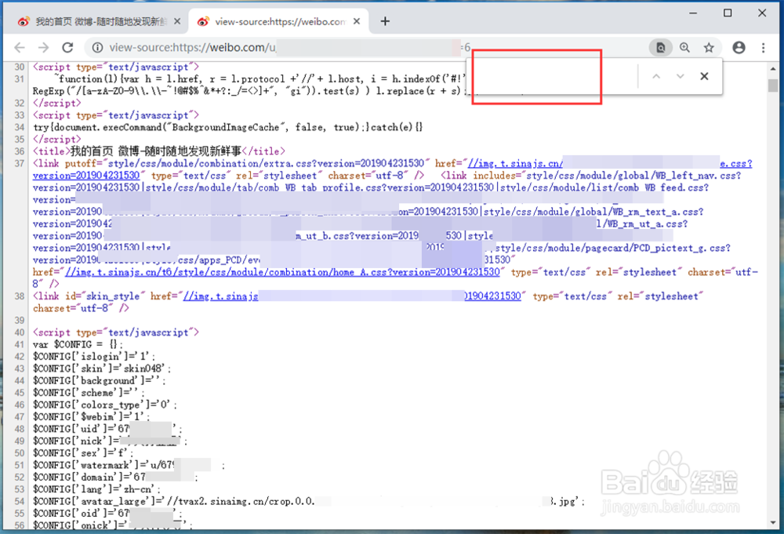784x534 pixels.
Task: Open the e.css? link end
Action: [x=736, y=164]
